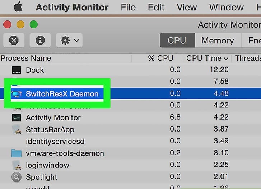
Task: Click the Spotlight magnifier icon
Action: [x=17, y=177]
